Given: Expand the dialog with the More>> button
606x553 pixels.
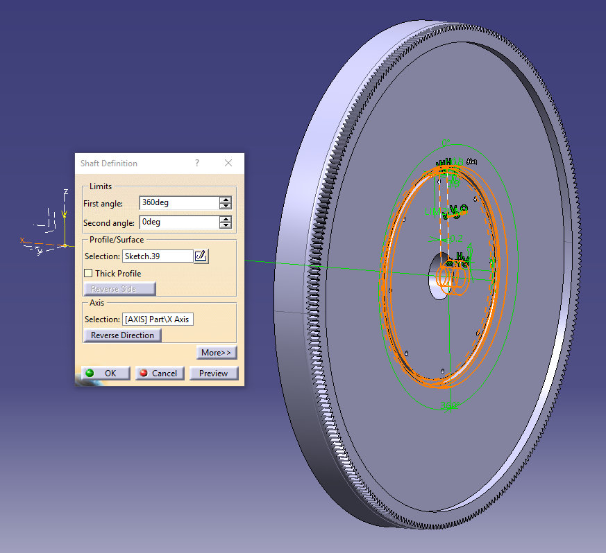Looking at the screenshot, I should (x=217, y=352).
